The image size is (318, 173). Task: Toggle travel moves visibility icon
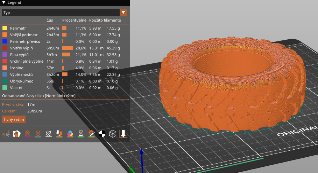[x=6, y=134]
